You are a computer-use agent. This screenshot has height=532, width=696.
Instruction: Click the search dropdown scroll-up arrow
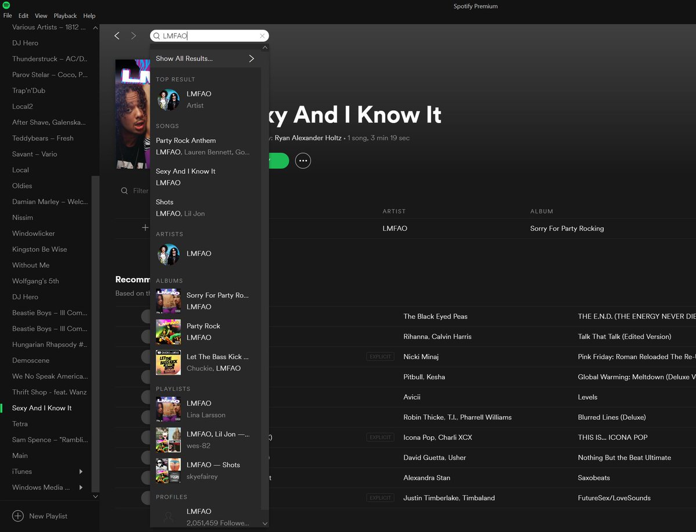coord(265,48)
